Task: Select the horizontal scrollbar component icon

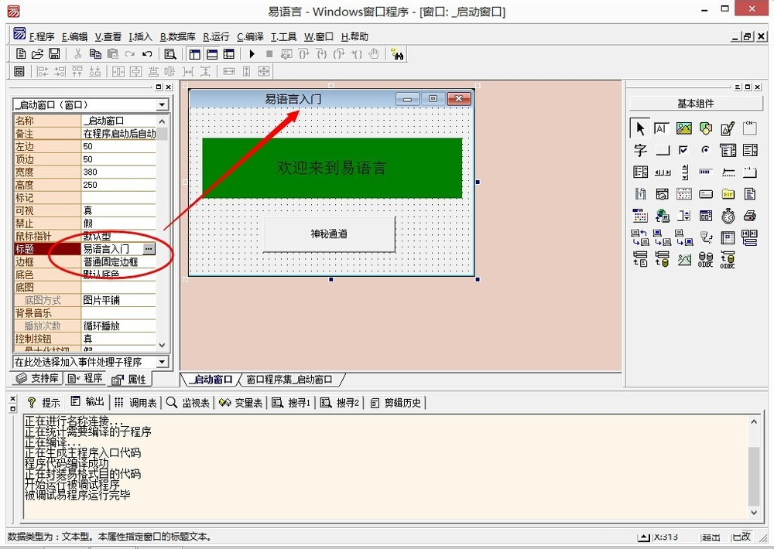Action: [662, 172]
